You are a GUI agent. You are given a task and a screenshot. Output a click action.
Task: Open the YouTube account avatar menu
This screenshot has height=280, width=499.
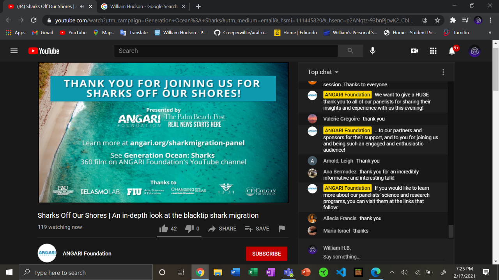474,51
